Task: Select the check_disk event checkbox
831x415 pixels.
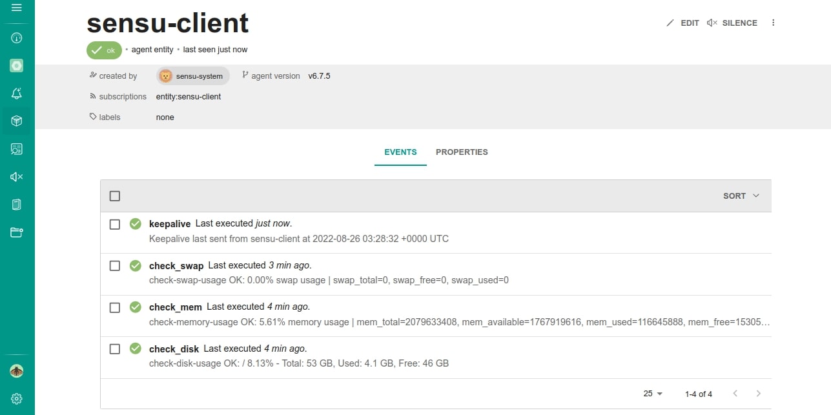Action: [x=115, y=349]
